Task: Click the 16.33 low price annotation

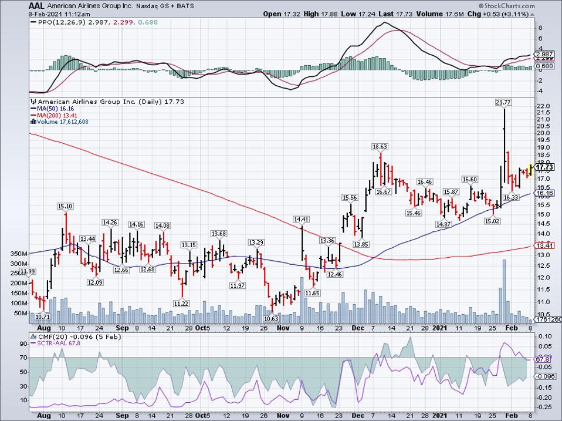Action: [x=511, y=197]
